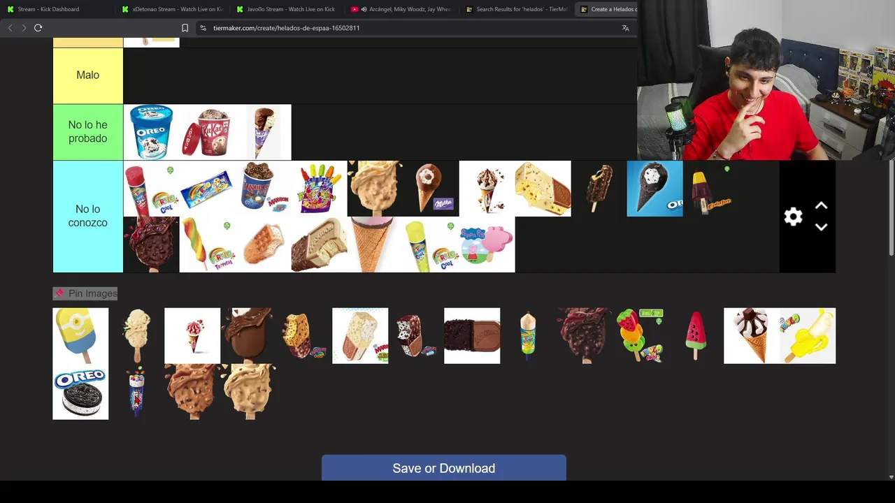Select the Milka chocolate ball cone image
The image size is (895, 503).
431,189
